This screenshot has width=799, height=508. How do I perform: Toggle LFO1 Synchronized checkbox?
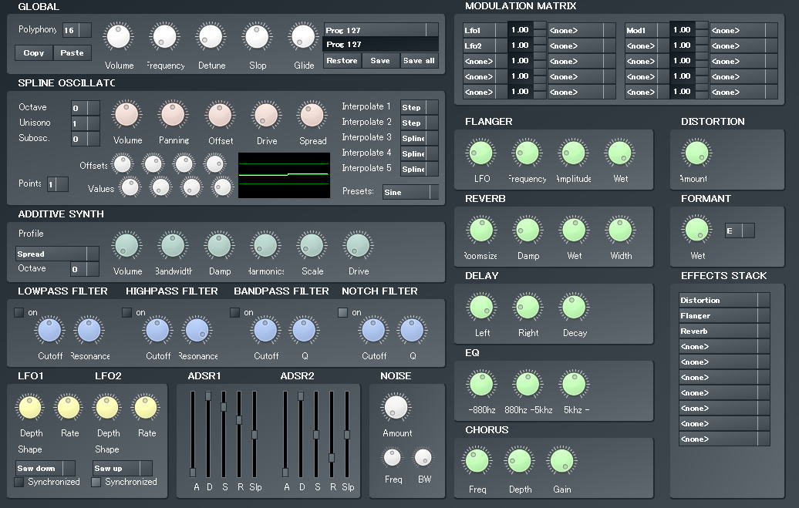19,482
